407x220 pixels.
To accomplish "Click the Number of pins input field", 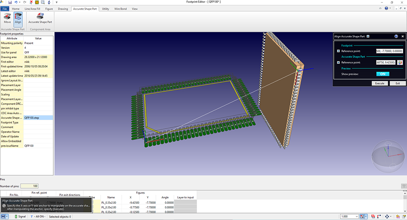I will (x=29, y=186).
